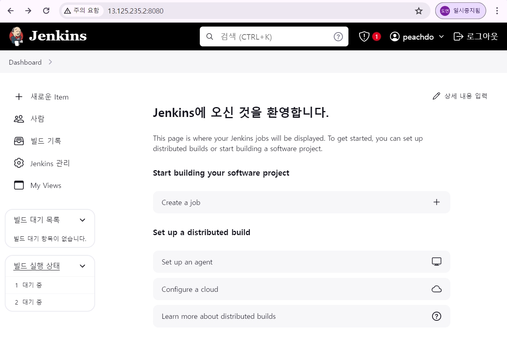Select executor row 2 대기 중
Viewport: 507px width, 364px height.
[50, 302]
